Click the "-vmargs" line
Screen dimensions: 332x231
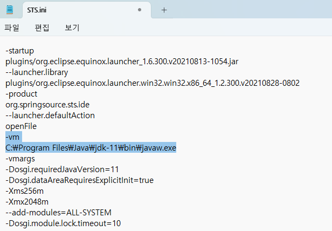(20, 159)
